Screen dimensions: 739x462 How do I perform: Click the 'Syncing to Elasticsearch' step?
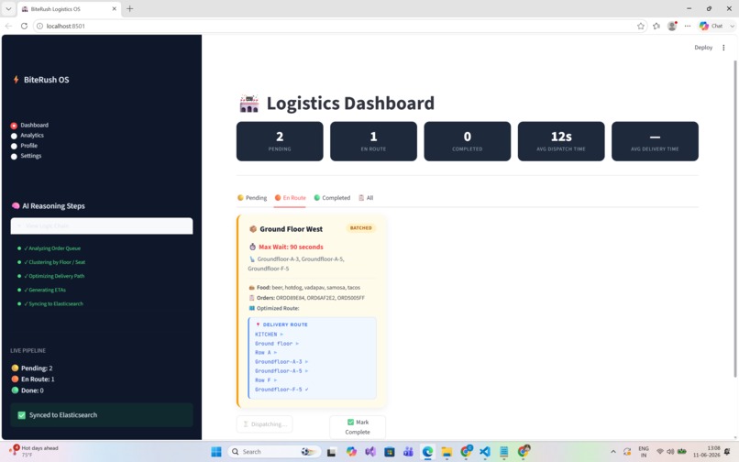click(53, 304)
